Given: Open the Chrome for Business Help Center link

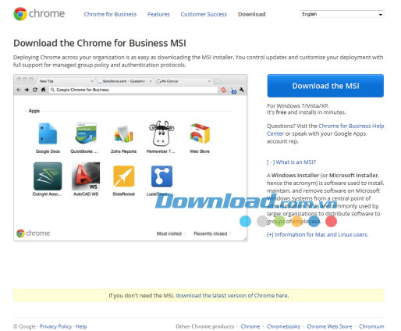Looking at the screenshot, I should [325, 130].
